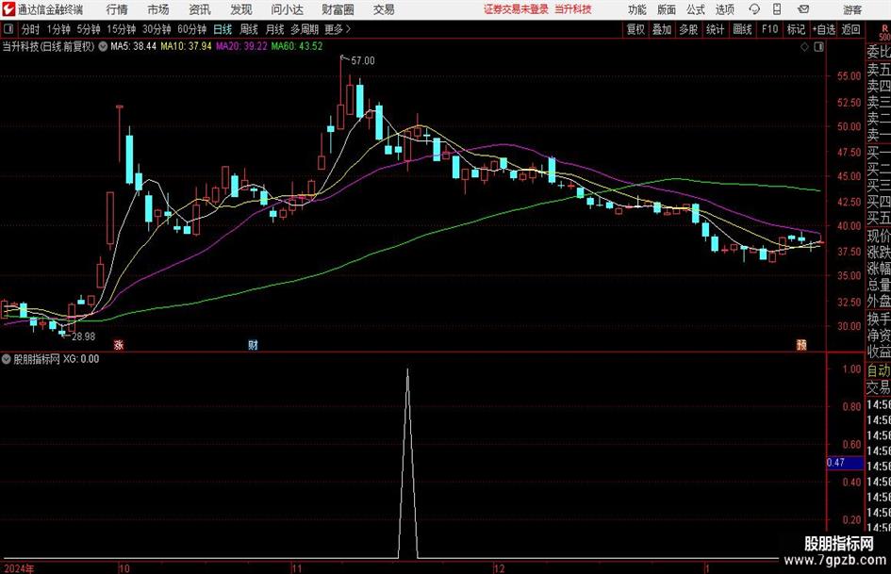This screenshot has width=891, height=574.
Task: Click the 统计 statistics toolbar button
Action: [715, 29]
